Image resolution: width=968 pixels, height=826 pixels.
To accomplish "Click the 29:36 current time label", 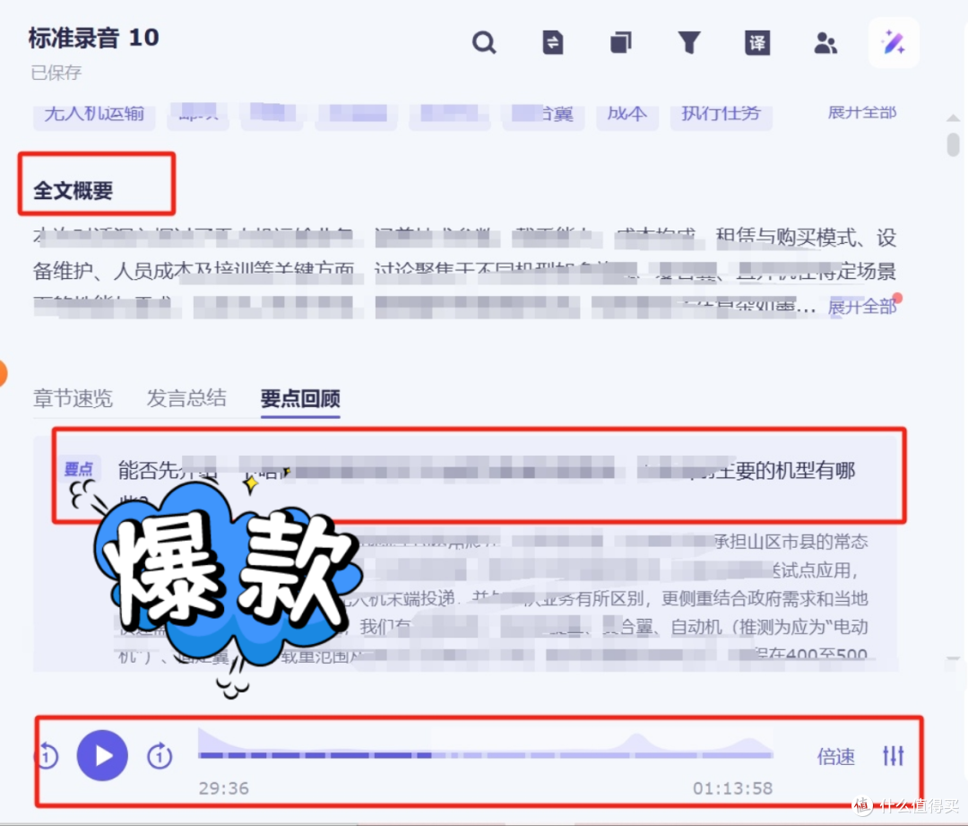I will 223,788.
